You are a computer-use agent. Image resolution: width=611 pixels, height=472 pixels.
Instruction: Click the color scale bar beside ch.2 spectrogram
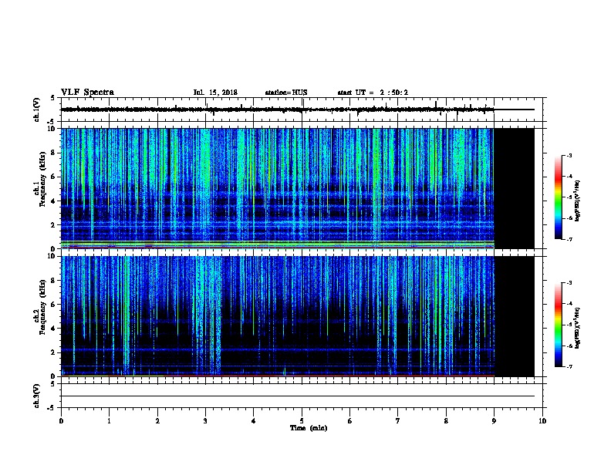click(x=559, y=325)
